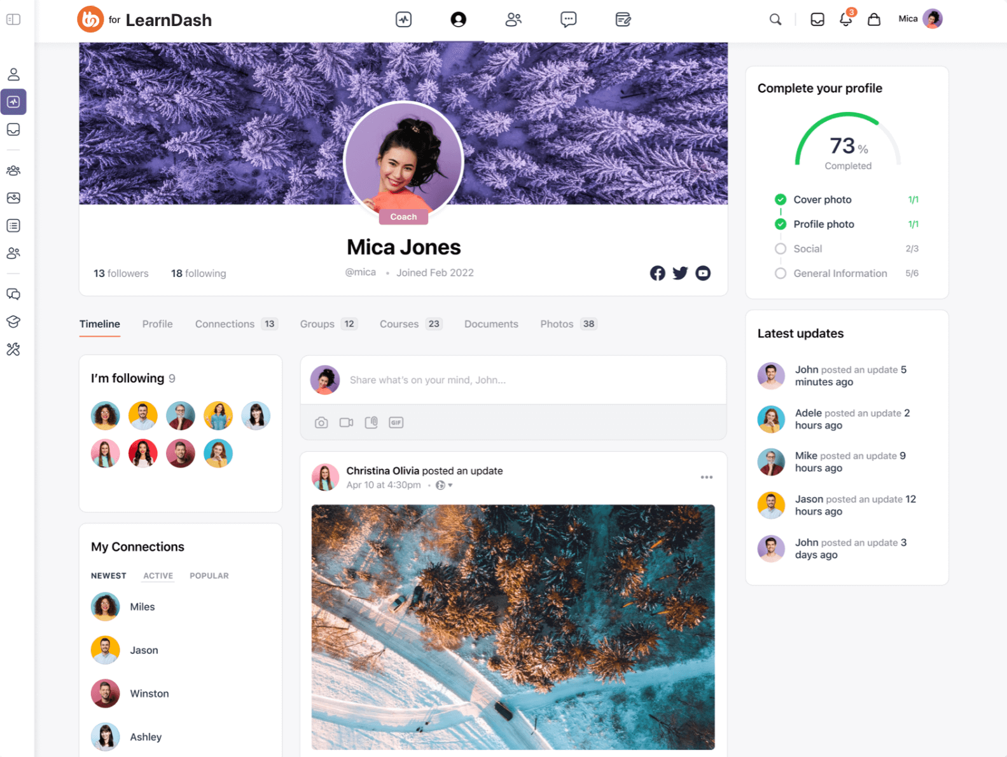The image size is (1007, 757).
Task: Open Mica's Facebook profile icon
Action: click(657, 273)
